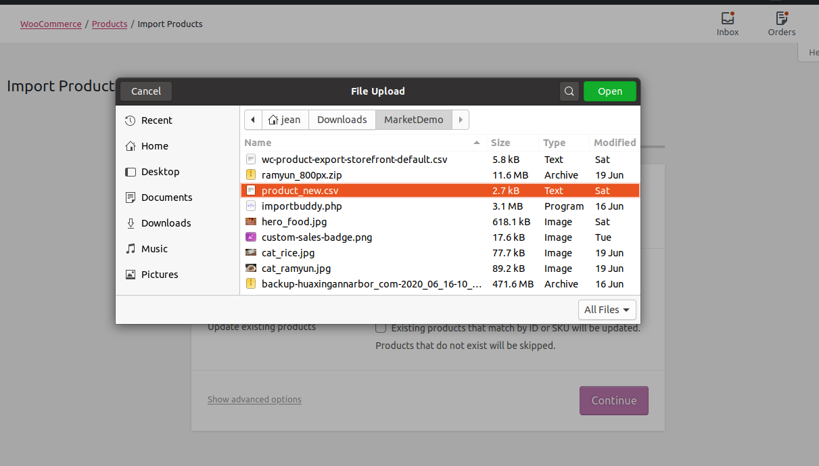Click the Music note icon in sidebar
Image resolution: width=819 pixels, height=466 pixels.
(131, 249)
